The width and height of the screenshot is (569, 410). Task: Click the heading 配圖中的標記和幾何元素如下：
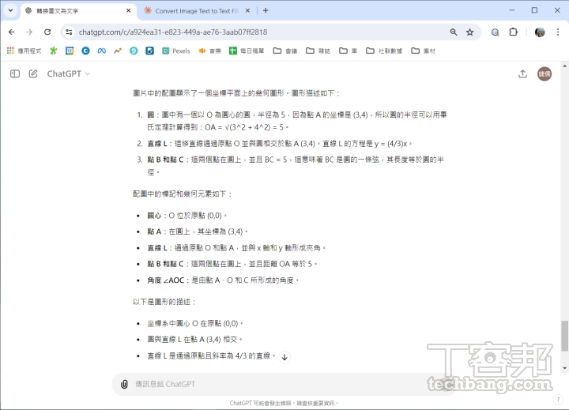183,194
